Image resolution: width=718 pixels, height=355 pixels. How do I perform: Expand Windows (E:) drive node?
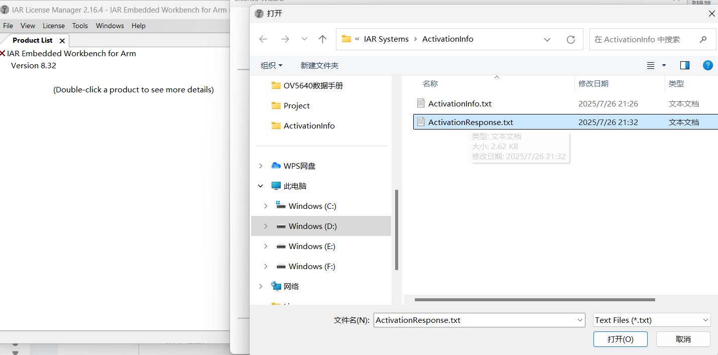(x=266, y=246)
